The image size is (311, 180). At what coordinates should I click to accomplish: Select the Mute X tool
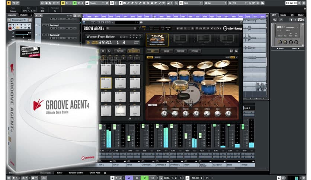point(144,3)
